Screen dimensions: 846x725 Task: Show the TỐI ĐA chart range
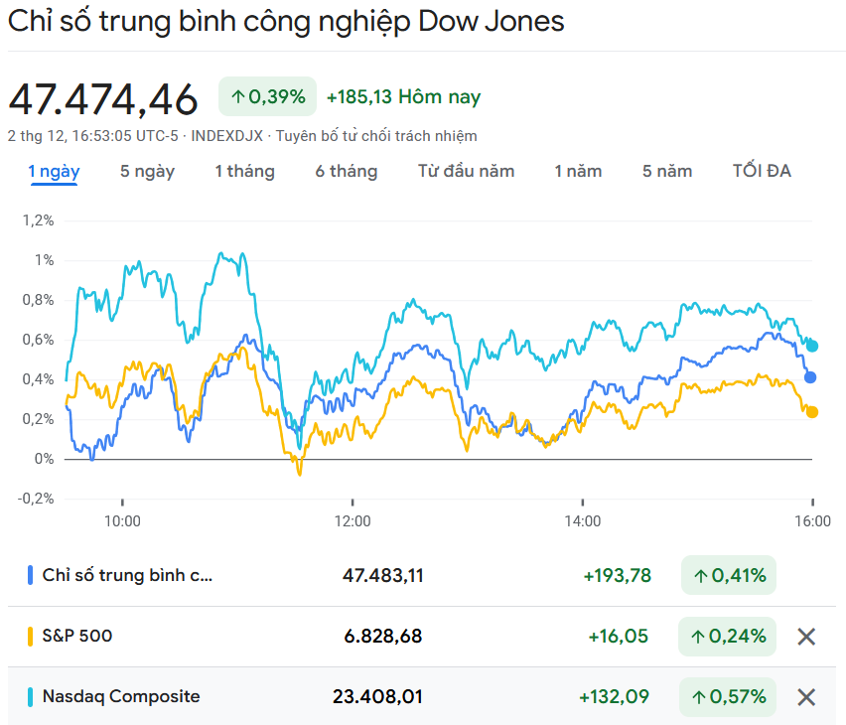[762, 171]
